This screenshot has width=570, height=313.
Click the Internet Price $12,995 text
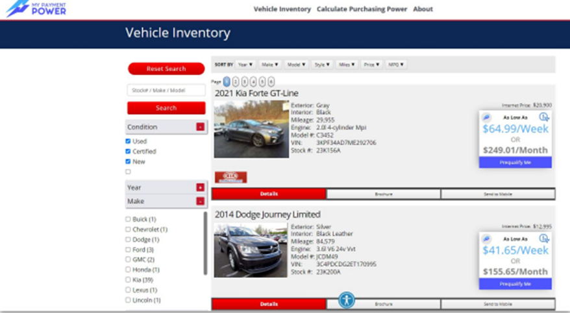527,226
